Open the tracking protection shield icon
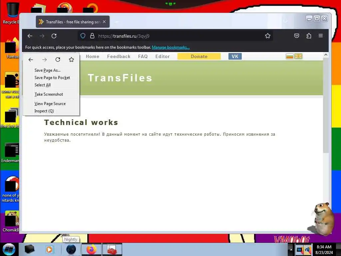Image resolution: width=341 pixels, height=256 pixels. [x=83, y=36]
